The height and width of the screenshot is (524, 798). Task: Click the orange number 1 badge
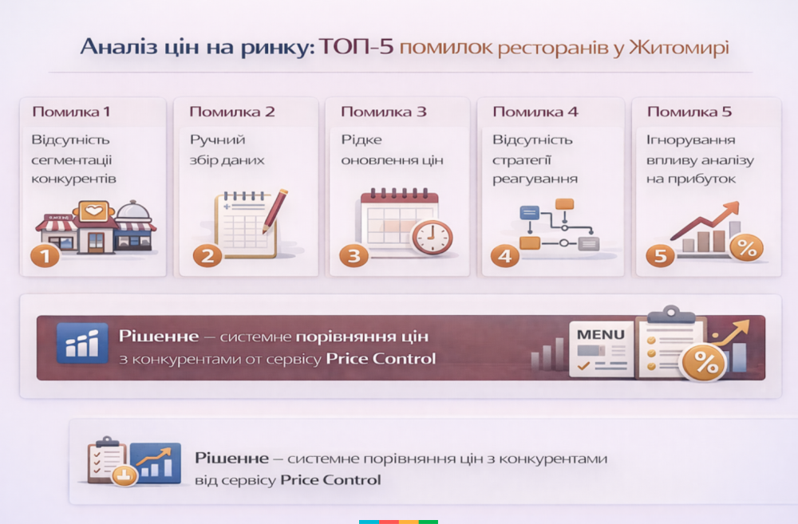click(45, 256)
